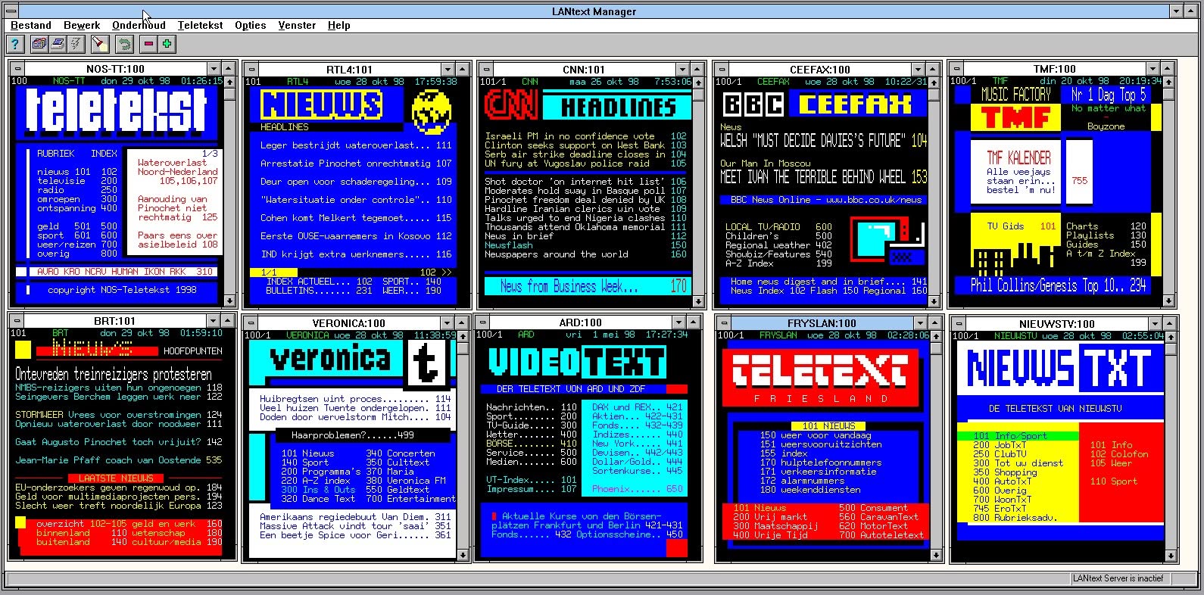Click the printer icon in the toolbar

(x=58, y=44)
